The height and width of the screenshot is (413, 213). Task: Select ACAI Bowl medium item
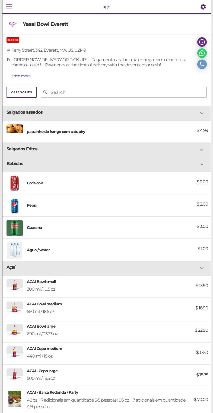point(44,304)
